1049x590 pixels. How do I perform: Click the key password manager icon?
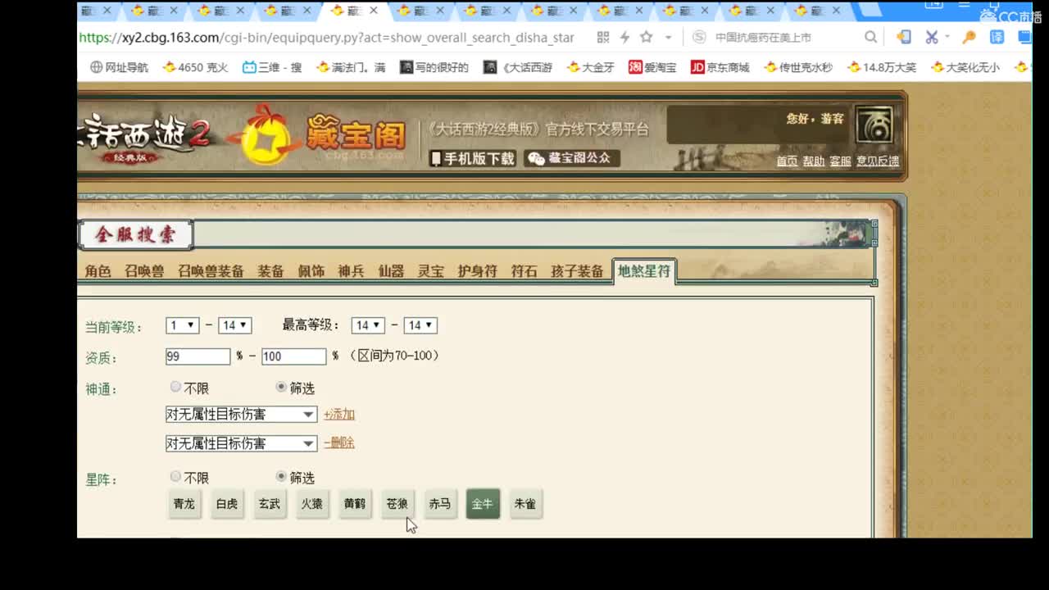970,38
